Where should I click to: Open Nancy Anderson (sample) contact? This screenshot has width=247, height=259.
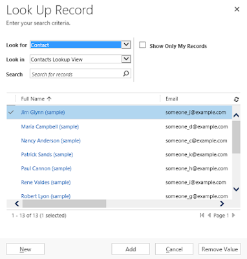tap(51, 141)
